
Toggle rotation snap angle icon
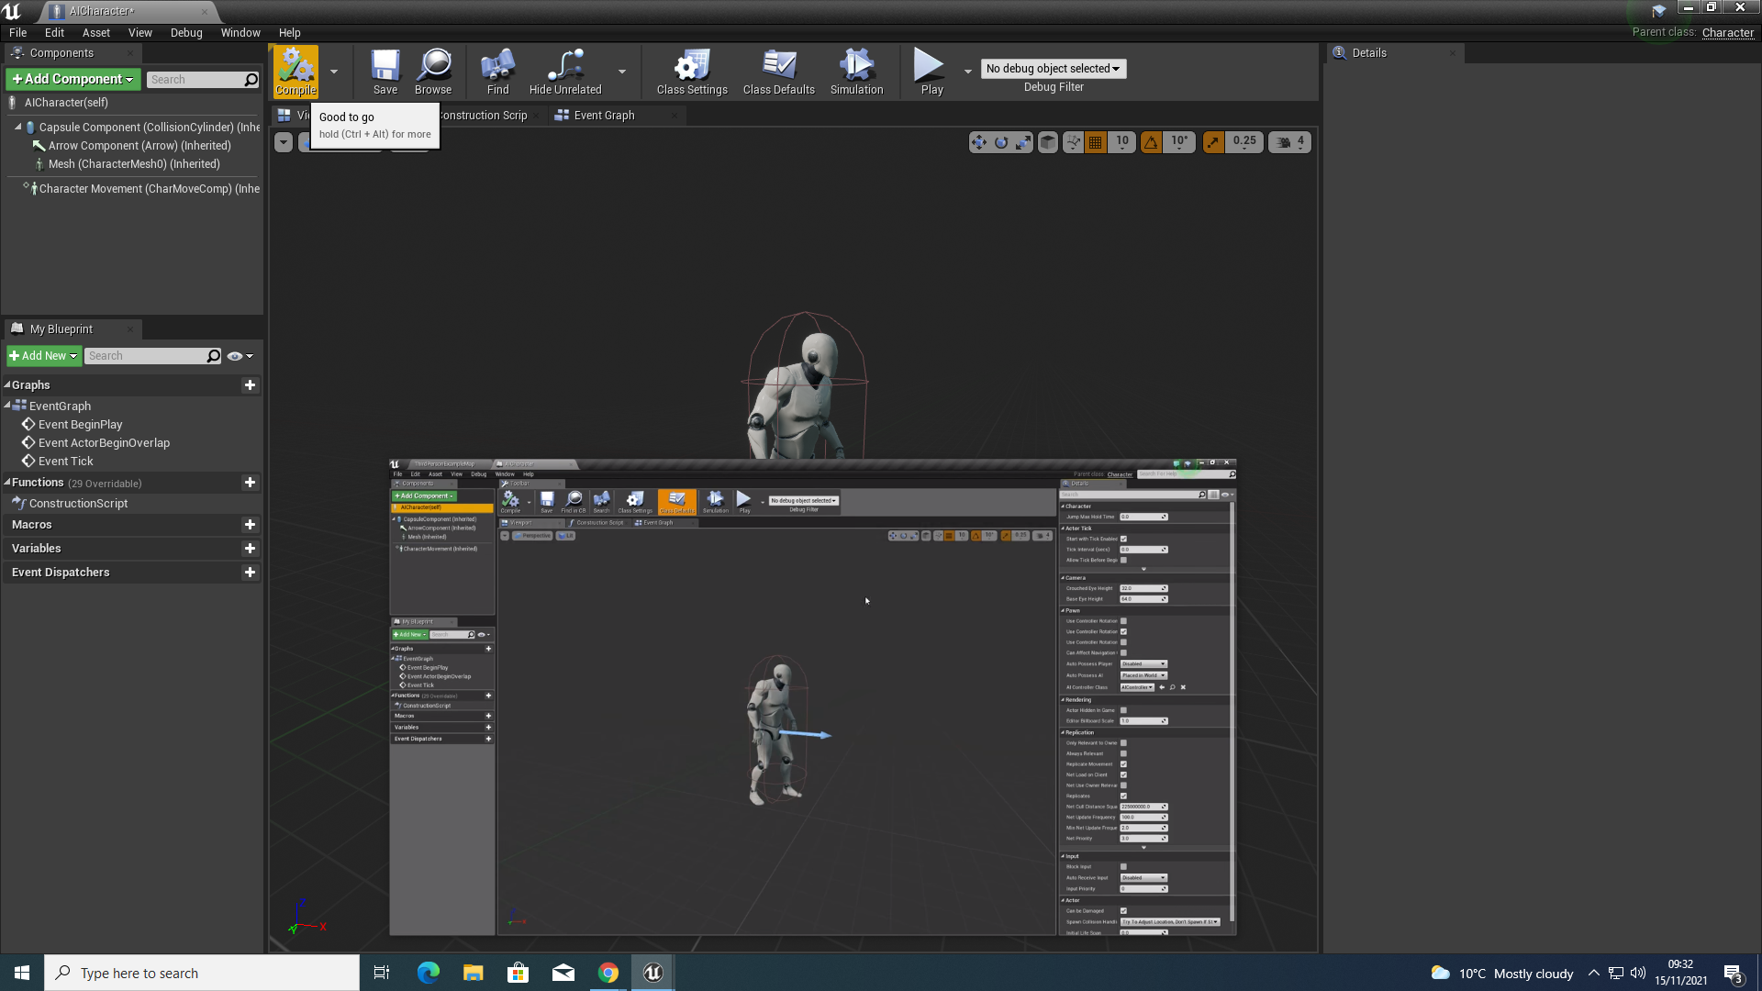click(1151, 142)
